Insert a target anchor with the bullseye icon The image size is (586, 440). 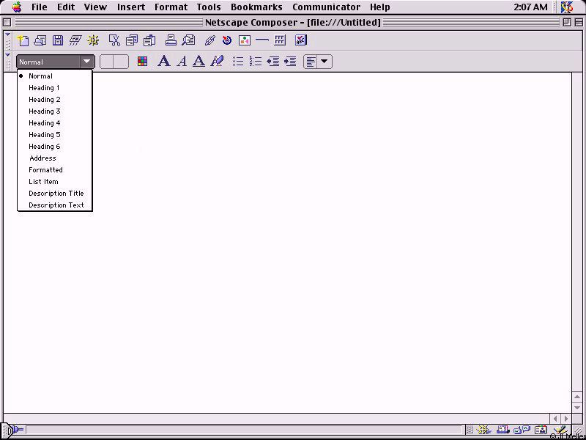(227, 40)
